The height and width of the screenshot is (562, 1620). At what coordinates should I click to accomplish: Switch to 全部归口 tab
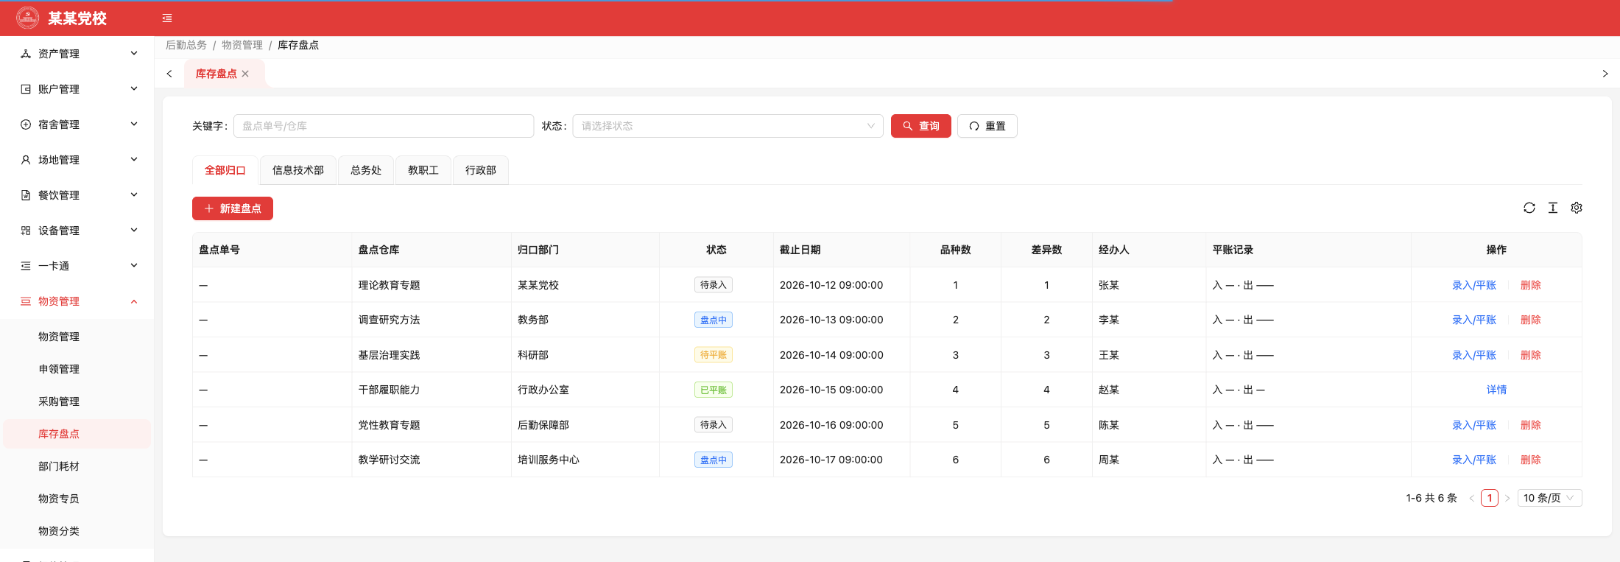[225, 170]
